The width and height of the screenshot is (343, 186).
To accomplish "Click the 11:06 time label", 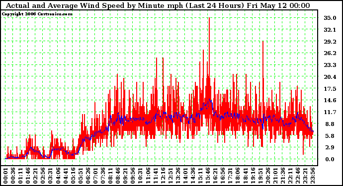I will (x=148, y=176).
